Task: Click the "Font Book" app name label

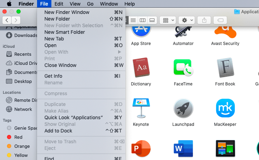Action: (225, 84)
